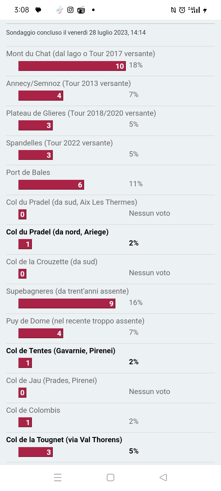The image size is (221, 491).
Task: Tap the chat bubble notification icon
Action: coord(38,10)
